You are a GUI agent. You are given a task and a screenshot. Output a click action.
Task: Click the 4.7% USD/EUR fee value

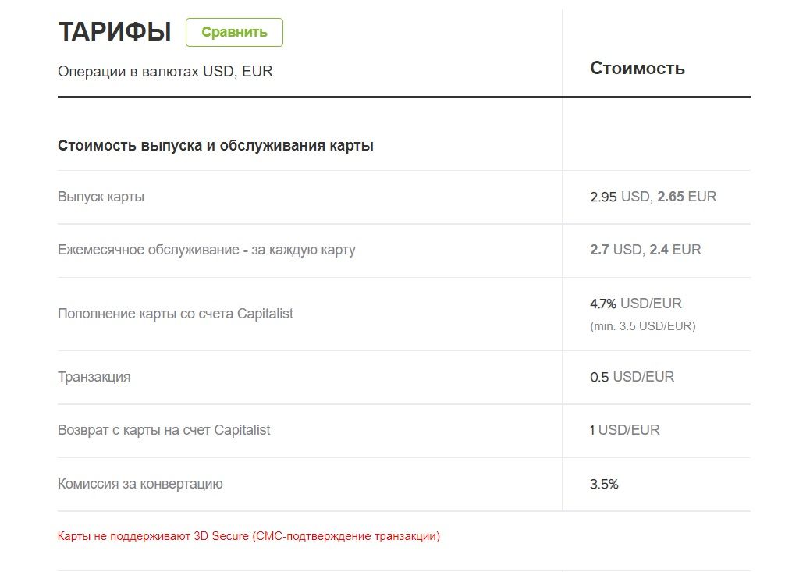[x=635, y=304]
